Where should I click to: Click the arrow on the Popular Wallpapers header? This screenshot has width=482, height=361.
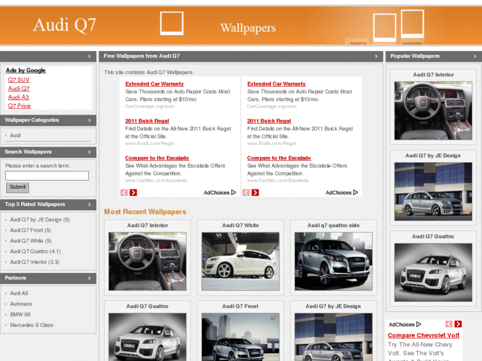(475, 56)
